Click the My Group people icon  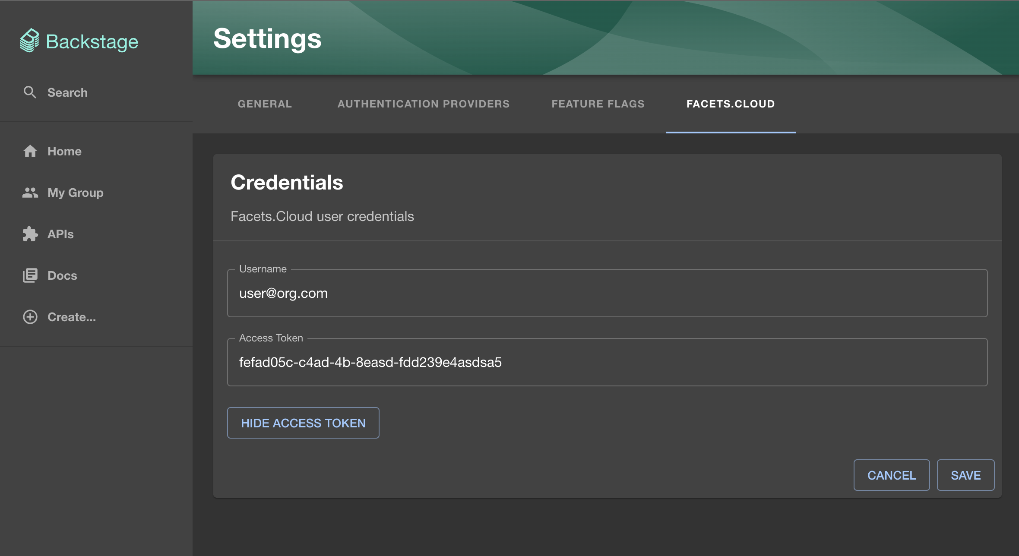30,193
